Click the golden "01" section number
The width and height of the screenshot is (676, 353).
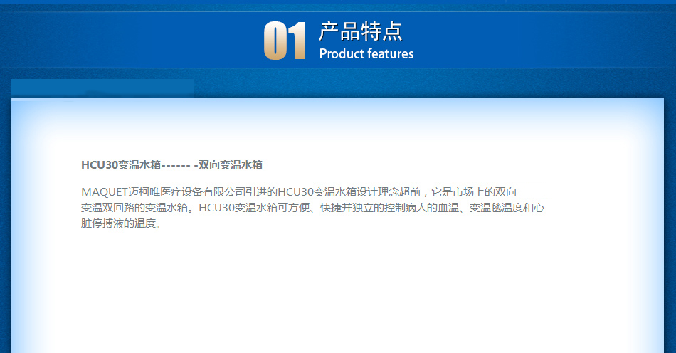coord(285,41)
